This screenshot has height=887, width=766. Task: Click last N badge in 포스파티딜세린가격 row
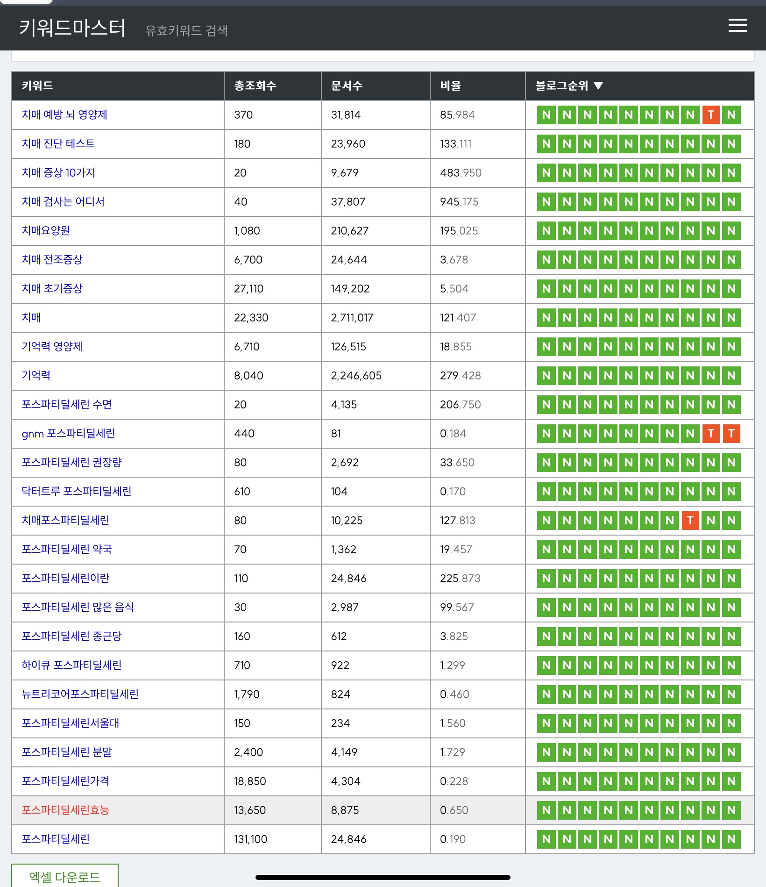click(731, 781)
